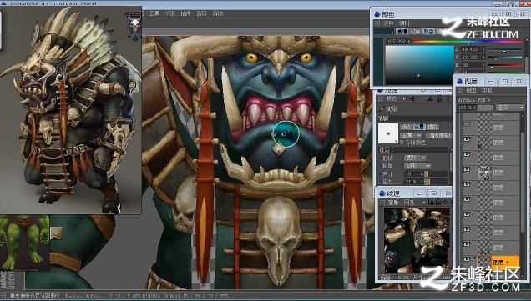Click the 尺寸 size field showing 10
Image resolution: width=531 pixels, height=301 pixels.
[414, 173]
